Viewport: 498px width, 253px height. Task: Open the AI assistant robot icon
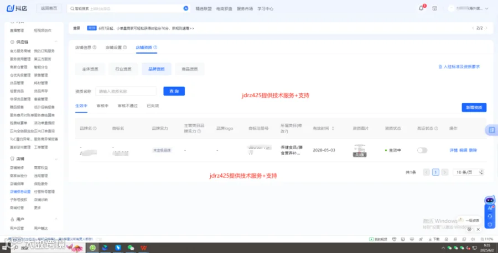point(490,200)
